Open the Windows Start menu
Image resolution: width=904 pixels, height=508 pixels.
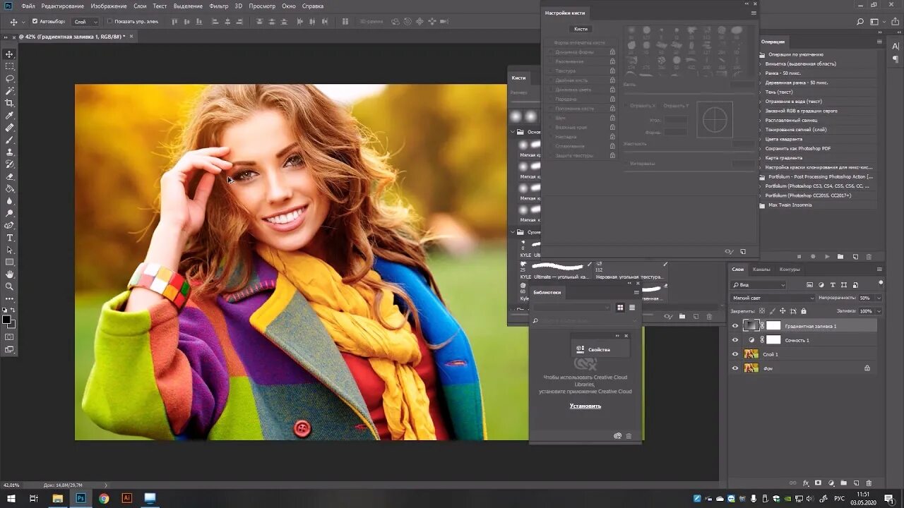pos(11,498)
